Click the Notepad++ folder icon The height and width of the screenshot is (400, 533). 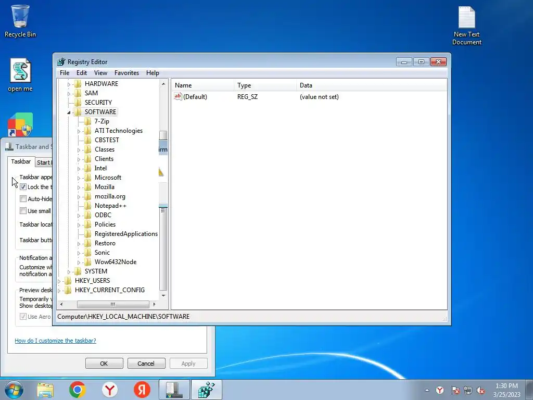click(x=87, y=206)
